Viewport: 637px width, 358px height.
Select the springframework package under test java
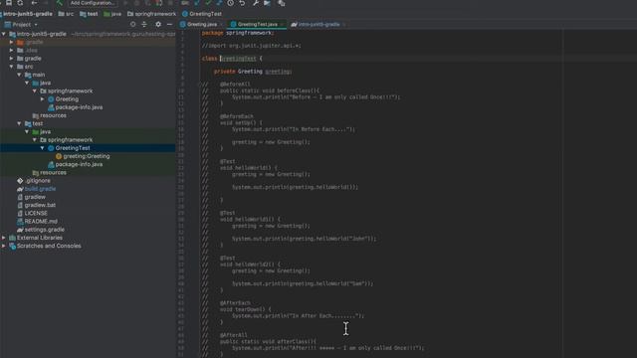pos(70,140)
